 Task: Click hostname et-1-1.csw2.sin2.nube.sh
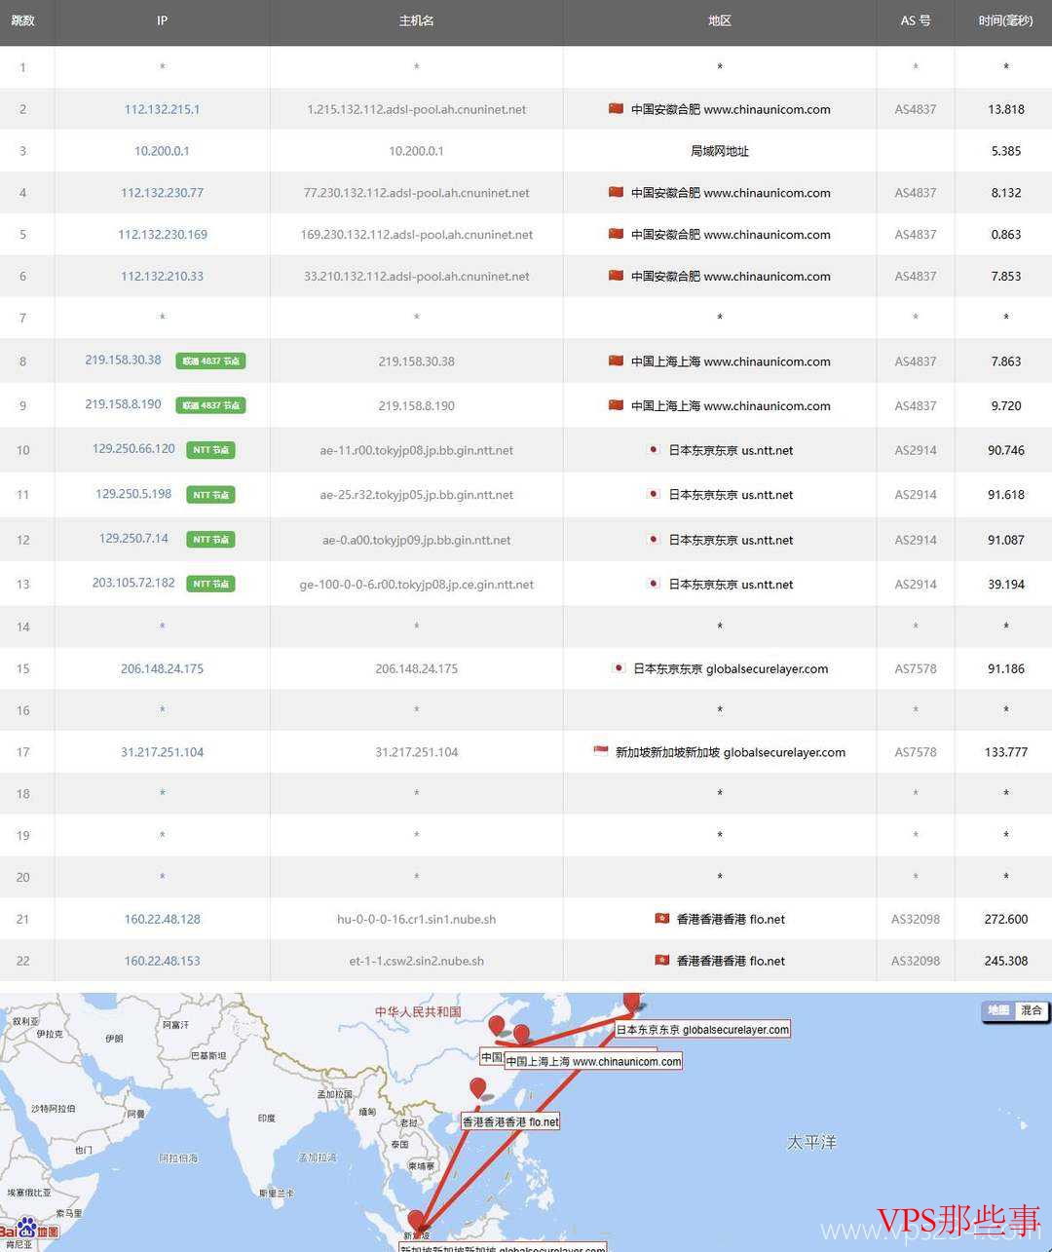416,962
